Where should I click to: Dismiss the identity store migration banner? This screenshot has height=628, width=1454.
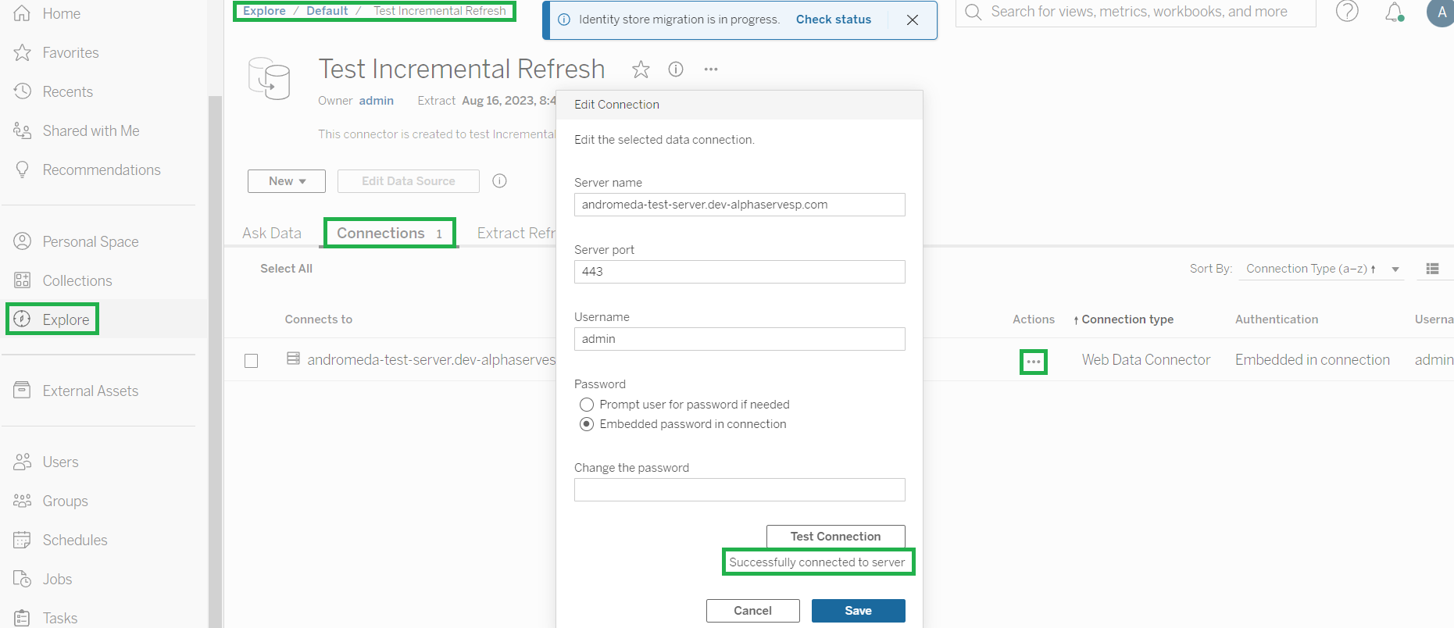click(912, 20)
